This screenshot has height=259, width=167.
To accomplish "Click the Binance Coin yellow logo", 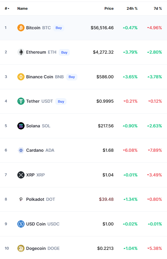I will [21, 77].
